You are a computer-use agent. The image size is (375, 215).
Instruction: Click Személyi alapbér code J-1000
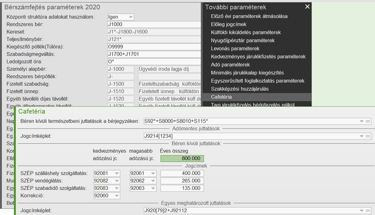pos(121,69)
